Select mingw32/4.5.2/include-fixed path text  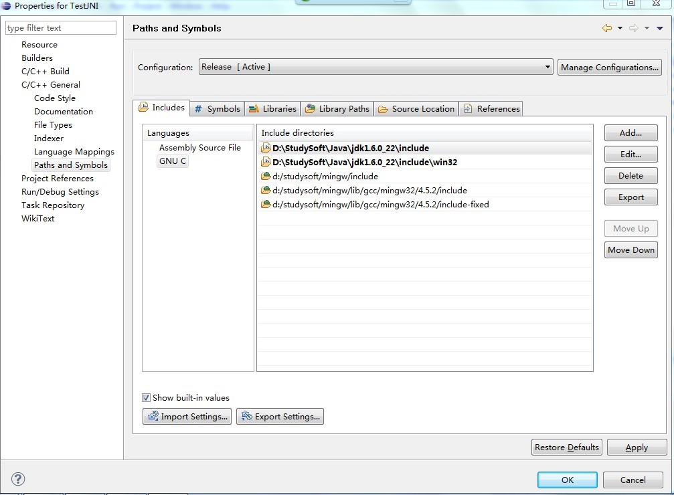click(x=380, y=205)
